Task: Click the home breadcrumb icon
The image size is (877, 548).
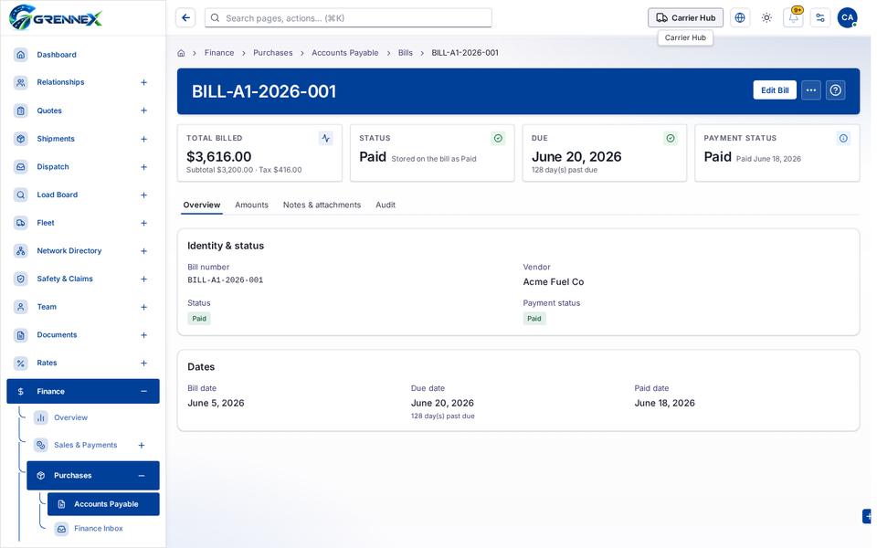Action: (181, 53)
